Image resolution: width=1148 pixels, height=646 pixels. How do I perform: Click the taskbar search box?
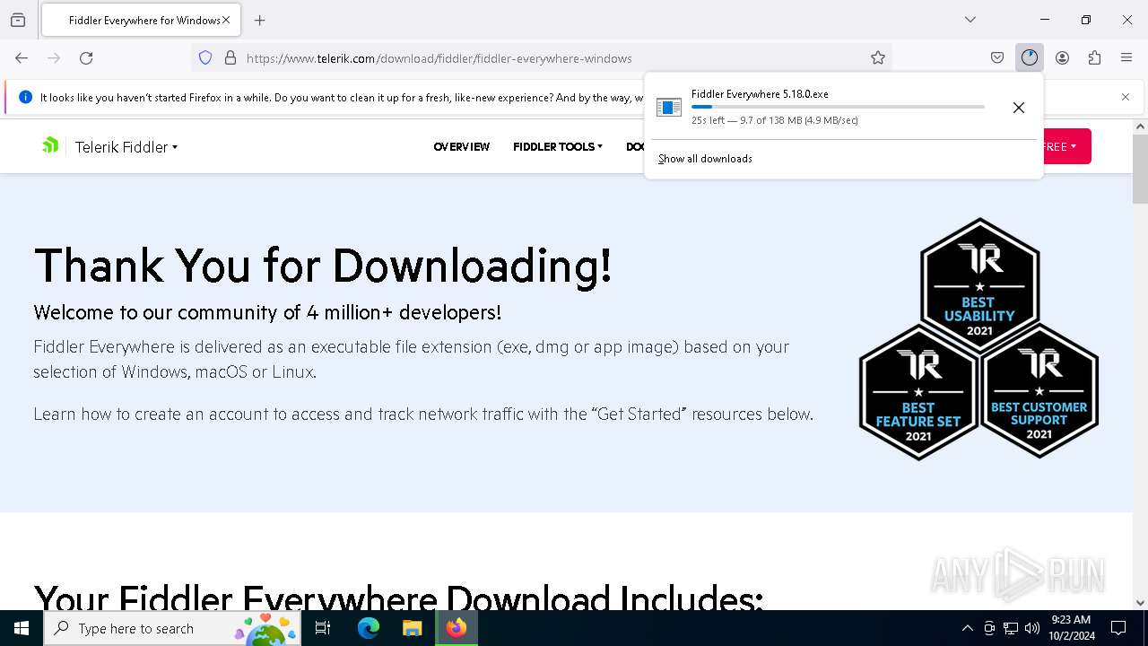click(x=172, y=628)
